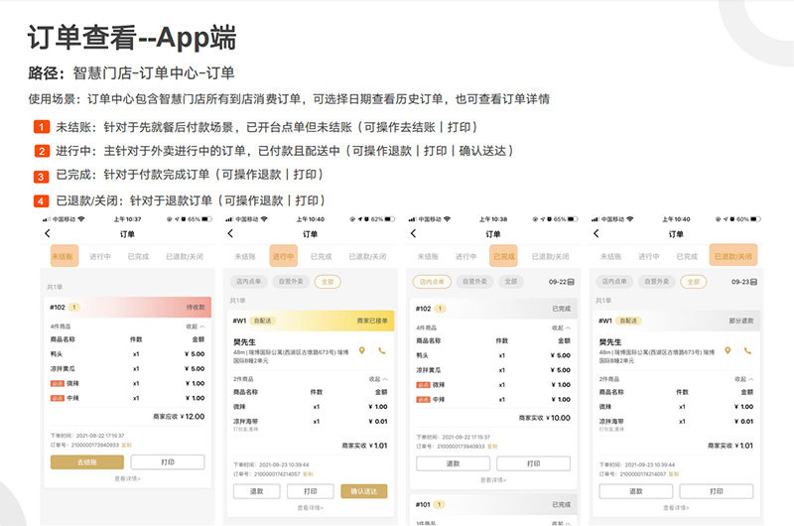This screenshot has height=526, width=794.
Task: Tap back arrow on the 进行中 order screen
Action: click(230, 233)
